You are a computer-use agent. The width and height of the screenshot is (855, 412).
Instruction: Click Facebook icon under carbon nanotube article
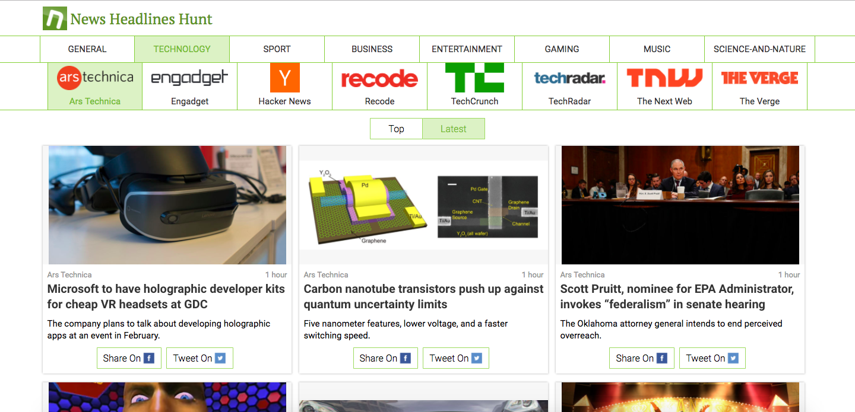click(x=406, y=358)
